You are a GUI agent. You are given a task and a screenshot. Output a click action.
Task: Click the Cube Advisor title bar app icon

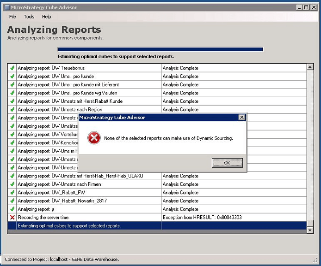(7, 7)
